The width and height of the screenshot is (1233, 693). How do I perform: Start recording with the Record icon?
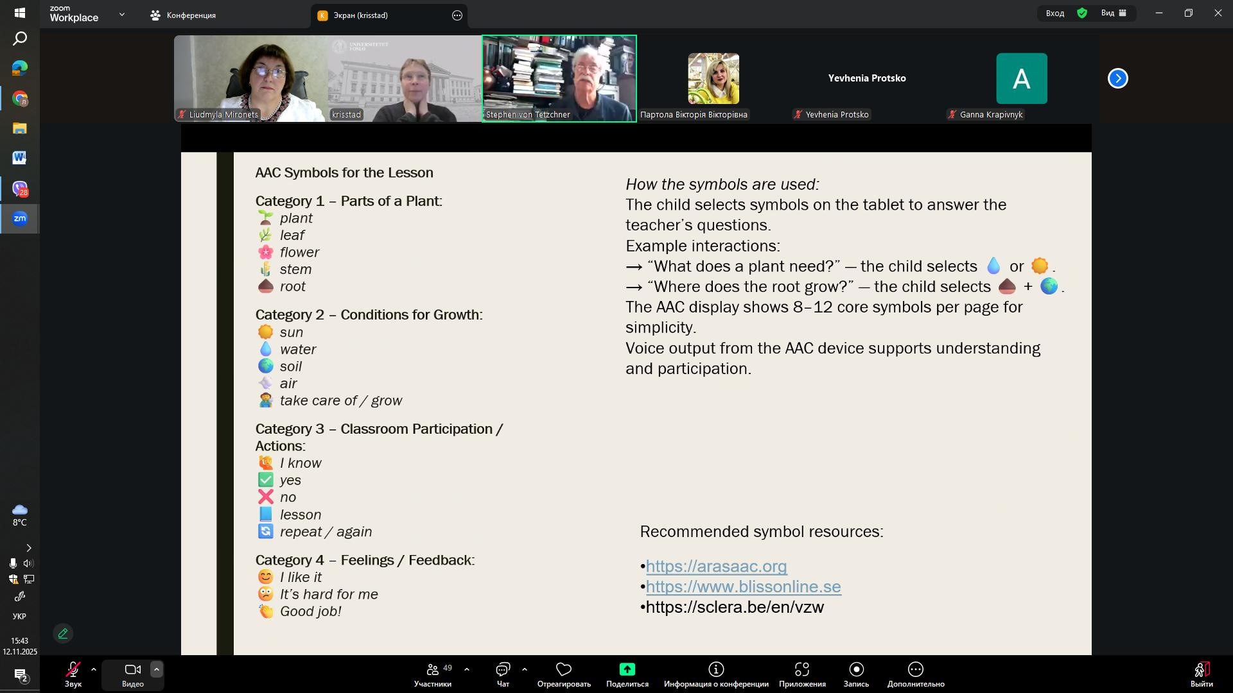click(856, 670)
